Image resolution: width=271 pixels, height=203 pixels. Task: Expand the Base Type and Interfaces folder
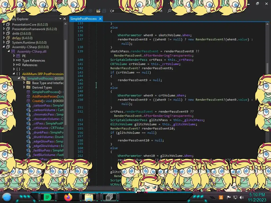click(24, 83)
